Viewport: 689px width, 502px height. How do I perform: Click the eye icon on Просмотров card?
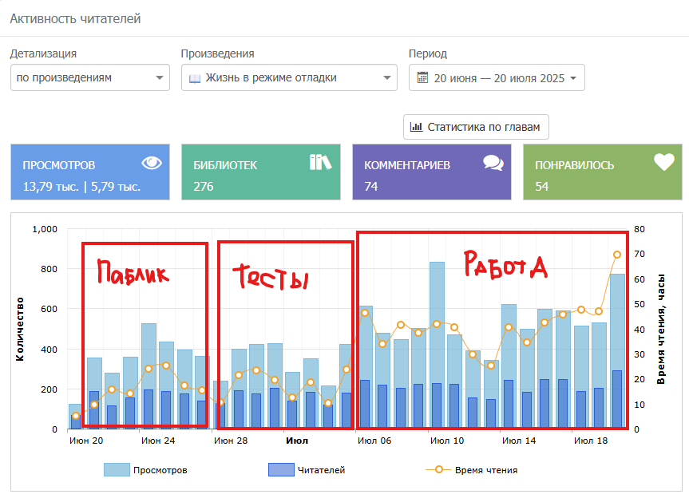click(152, 163)
